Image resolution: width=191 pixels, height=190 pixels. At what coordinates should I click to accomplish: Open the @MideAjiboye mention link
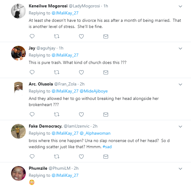tap(95, 91)
